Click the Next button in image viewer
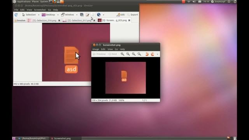Viewport: 249px width, 140px height. click(x=112, y=54)
